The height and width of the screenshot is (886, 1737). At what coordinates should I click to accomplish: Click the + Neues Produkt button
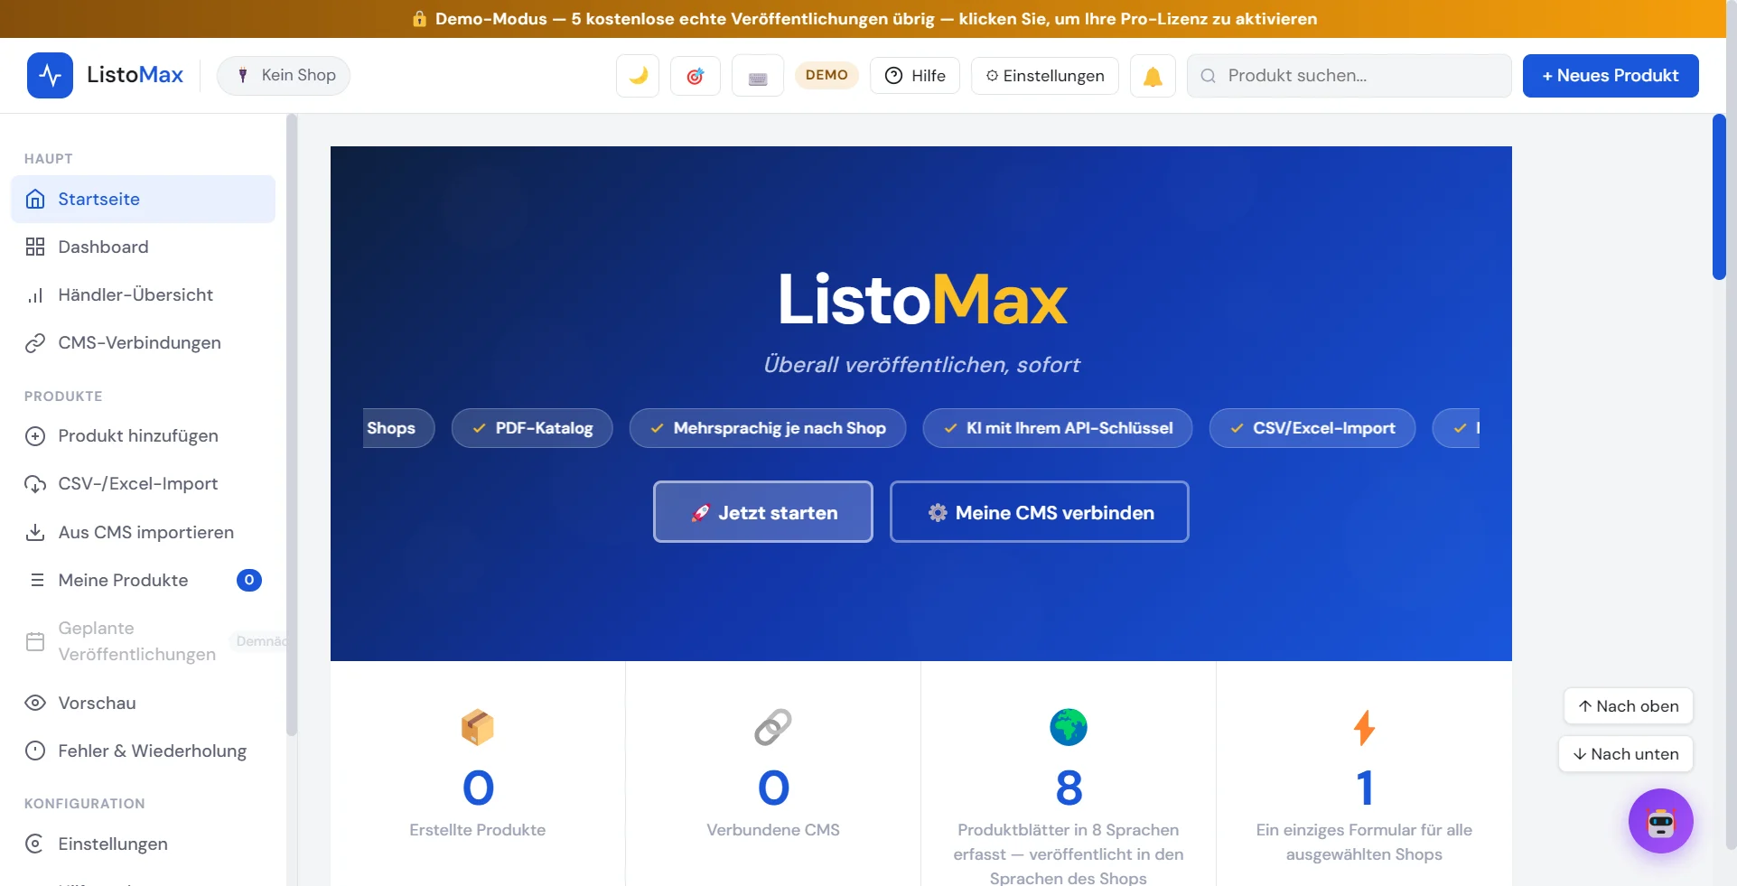tap(1611, 76)
